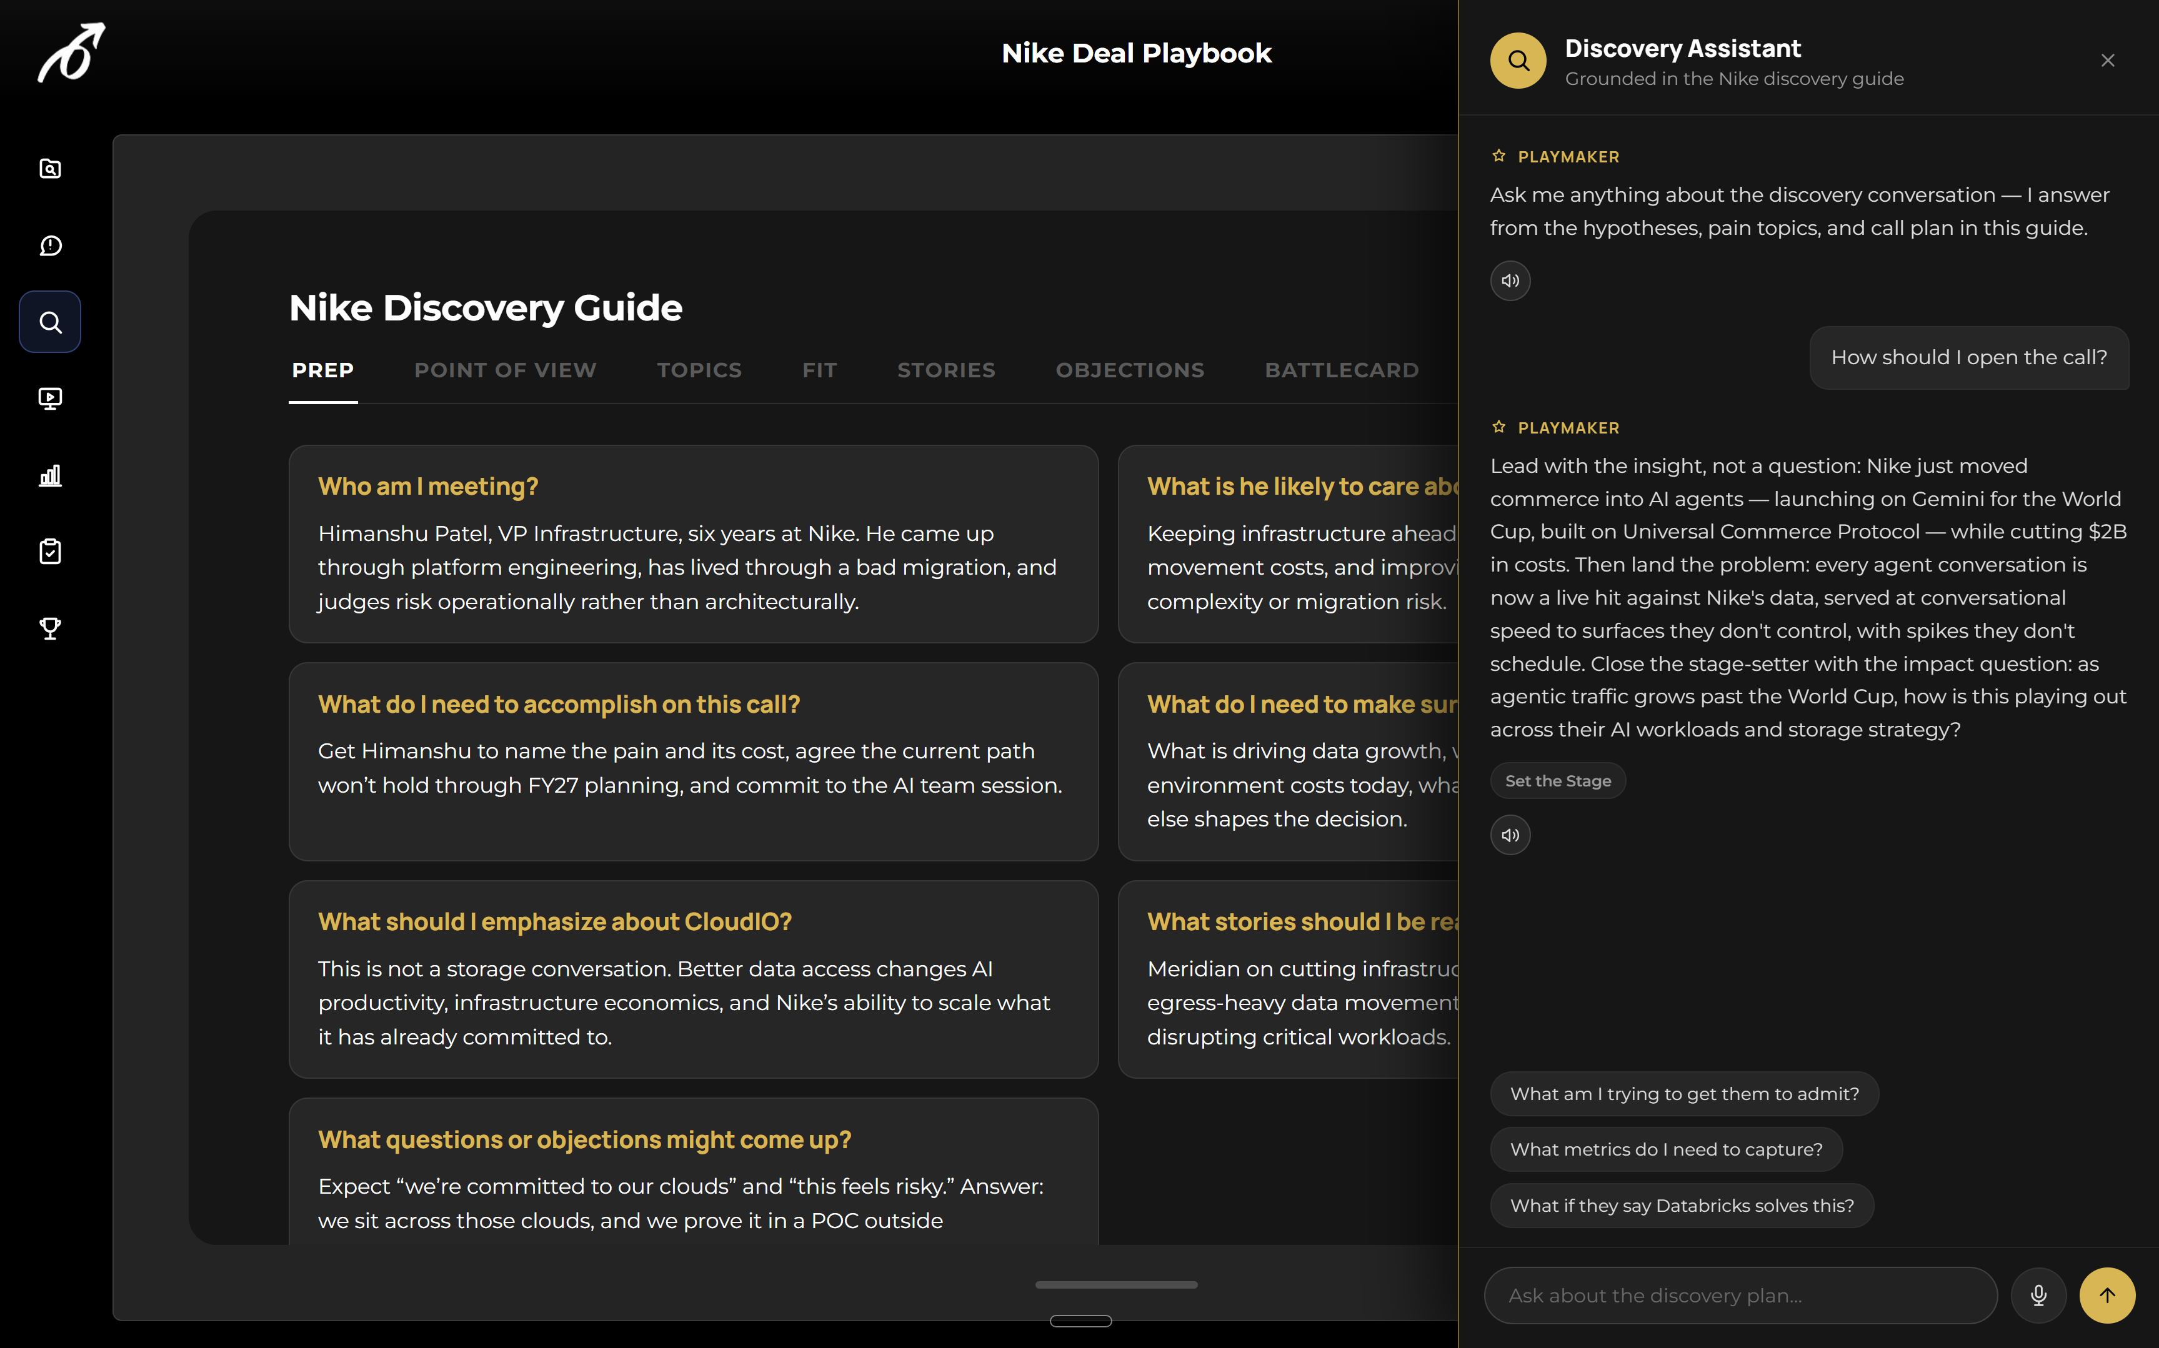This screenshot has width=2159, height=1348.
Task: Open the 'What should I emphasize about CloudIO?' card
Action: click(693, 979)
